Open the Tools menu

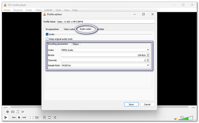pos(58,10)
